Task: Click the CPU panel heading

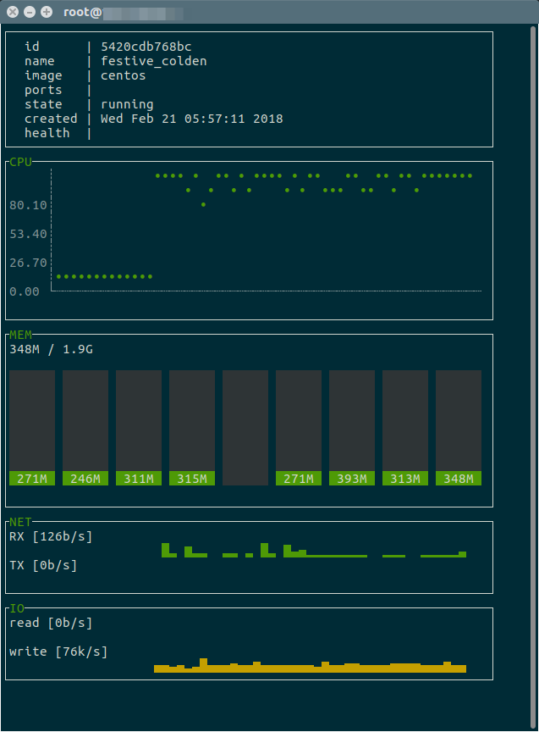Action: pos(20,162)
